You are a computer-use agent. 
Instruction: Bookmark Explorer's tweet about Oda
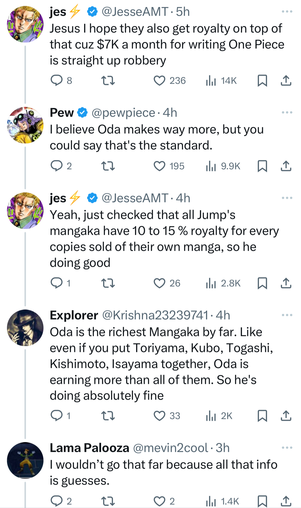click(x=262, y=416)
